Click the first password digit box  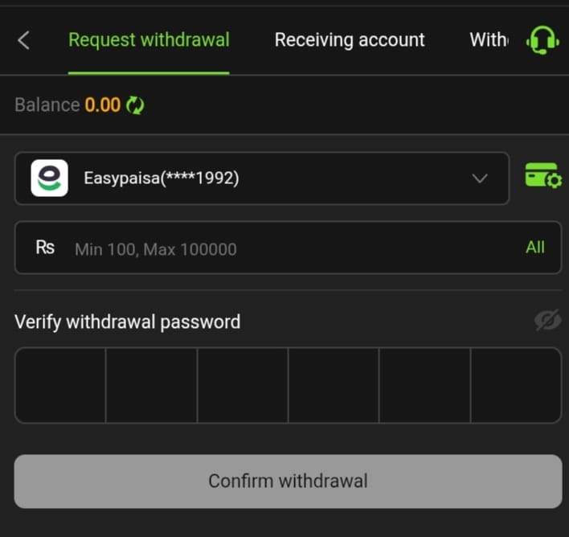[x=60, y=385]
